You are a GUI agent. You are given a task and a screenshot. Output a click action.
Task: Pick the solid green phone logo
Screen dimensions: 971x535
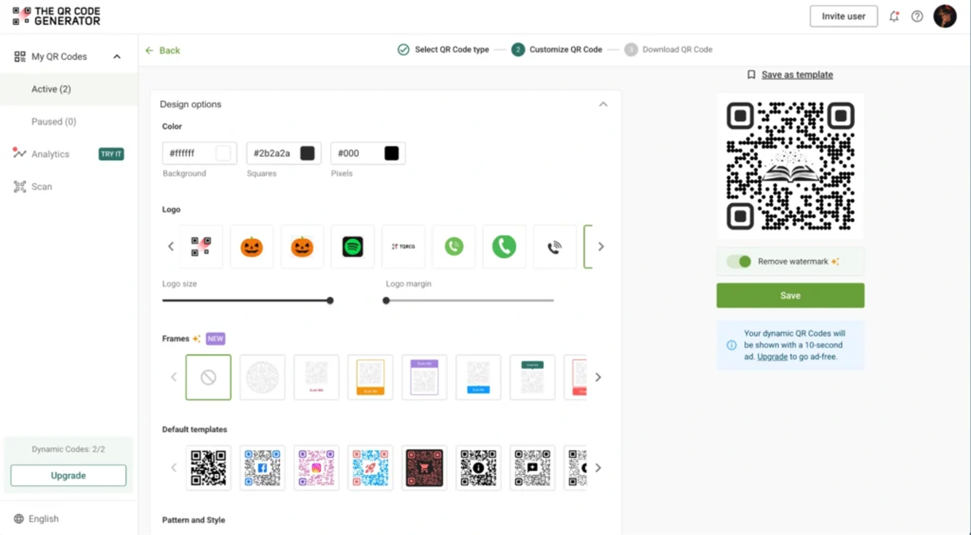pos(504,247)
